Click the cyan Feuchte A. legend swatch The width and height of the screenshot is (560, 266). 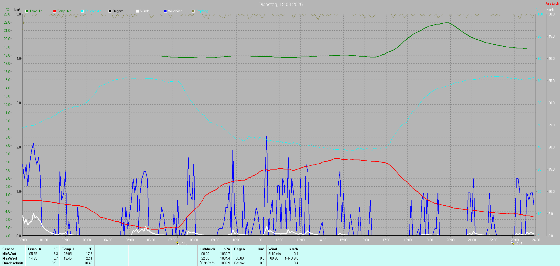point(82,11)
